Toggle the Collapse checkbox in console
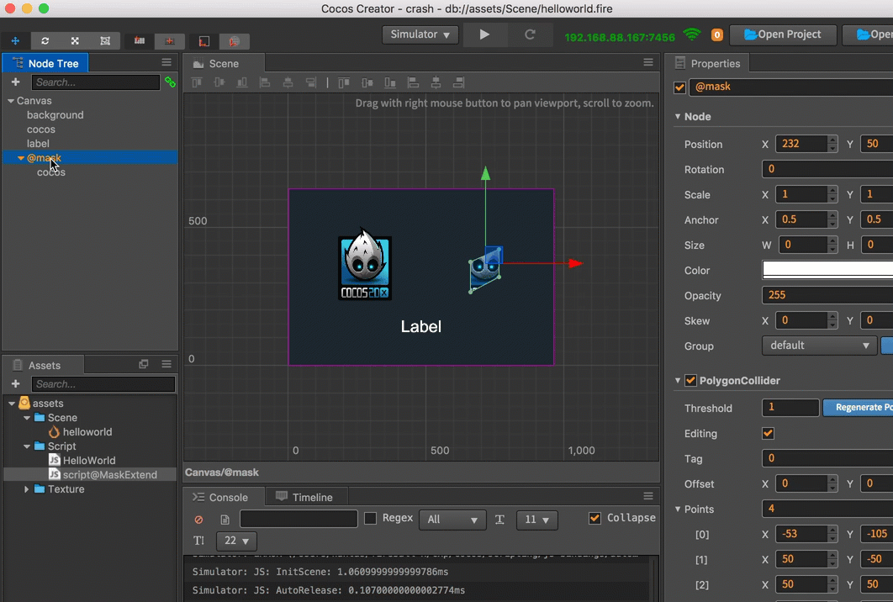Screen dimensions: 893x602 point(594,518)
